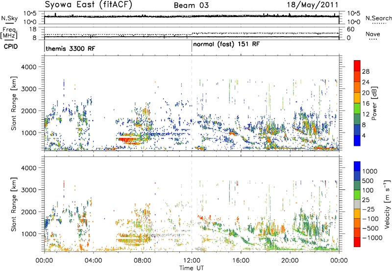
Task: Click the "4" value on Power color bar
Action: [x=364, y=135]
